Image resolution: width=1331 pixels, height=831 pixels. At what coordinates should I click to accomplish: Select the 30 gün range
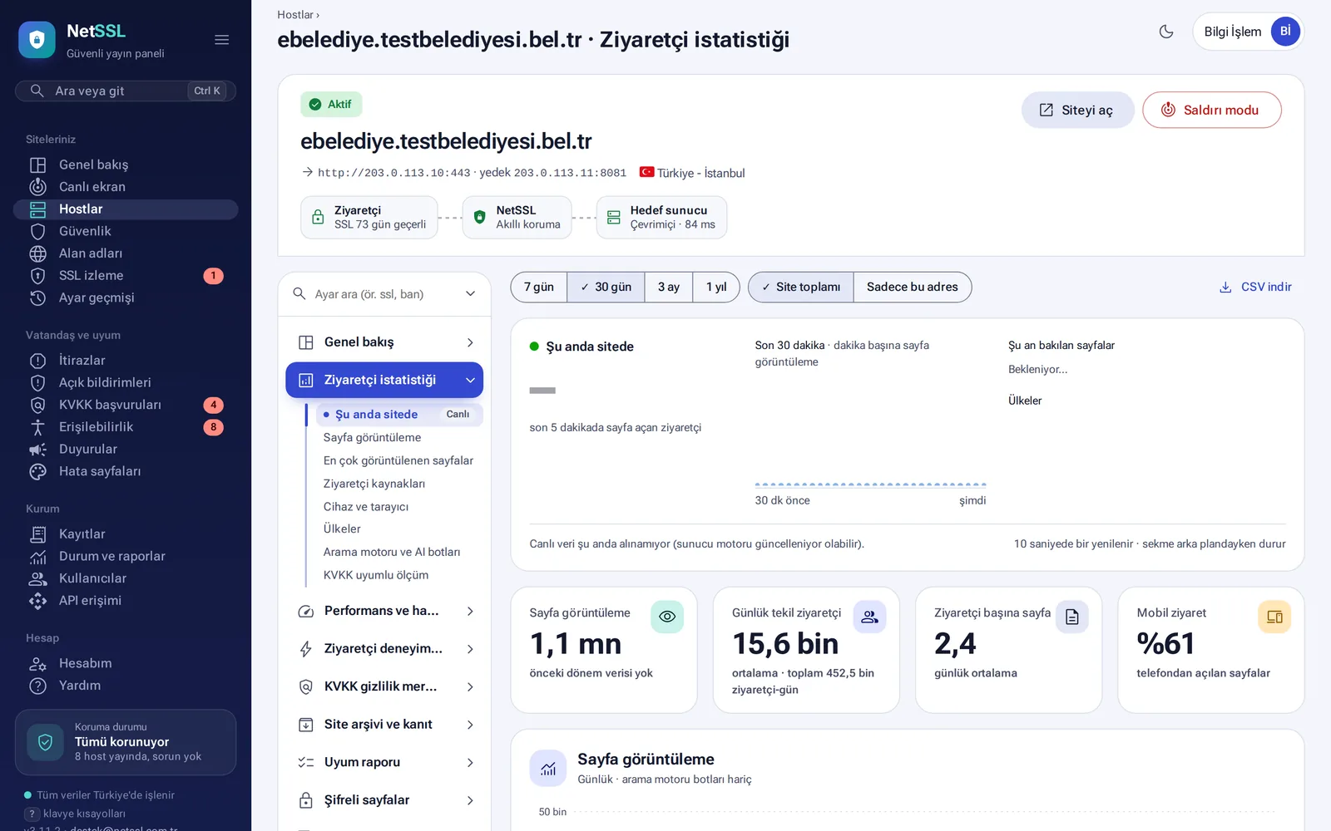click(x=606, y=287)
